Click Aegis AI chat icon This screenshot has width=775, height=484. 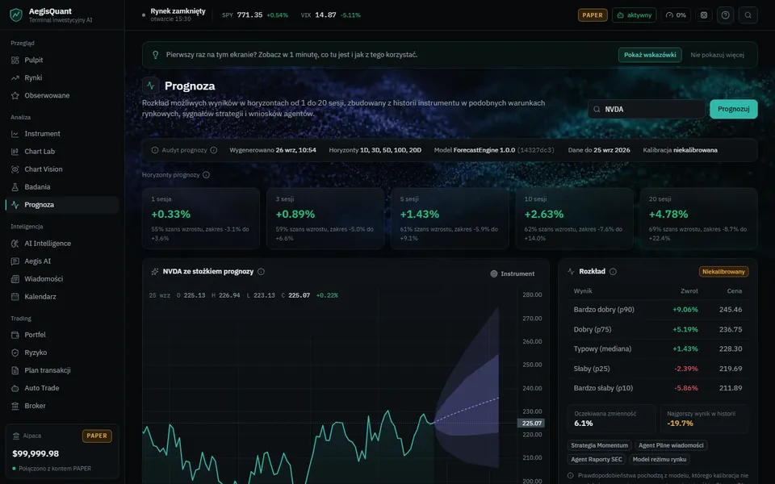point(15,261)
